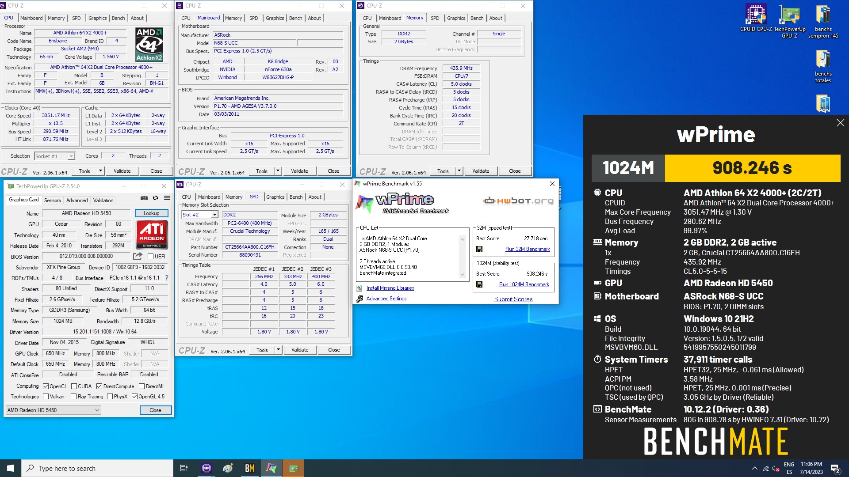
Task: Select About tab in CPU-Z Memory window
Action: point(496,18)
